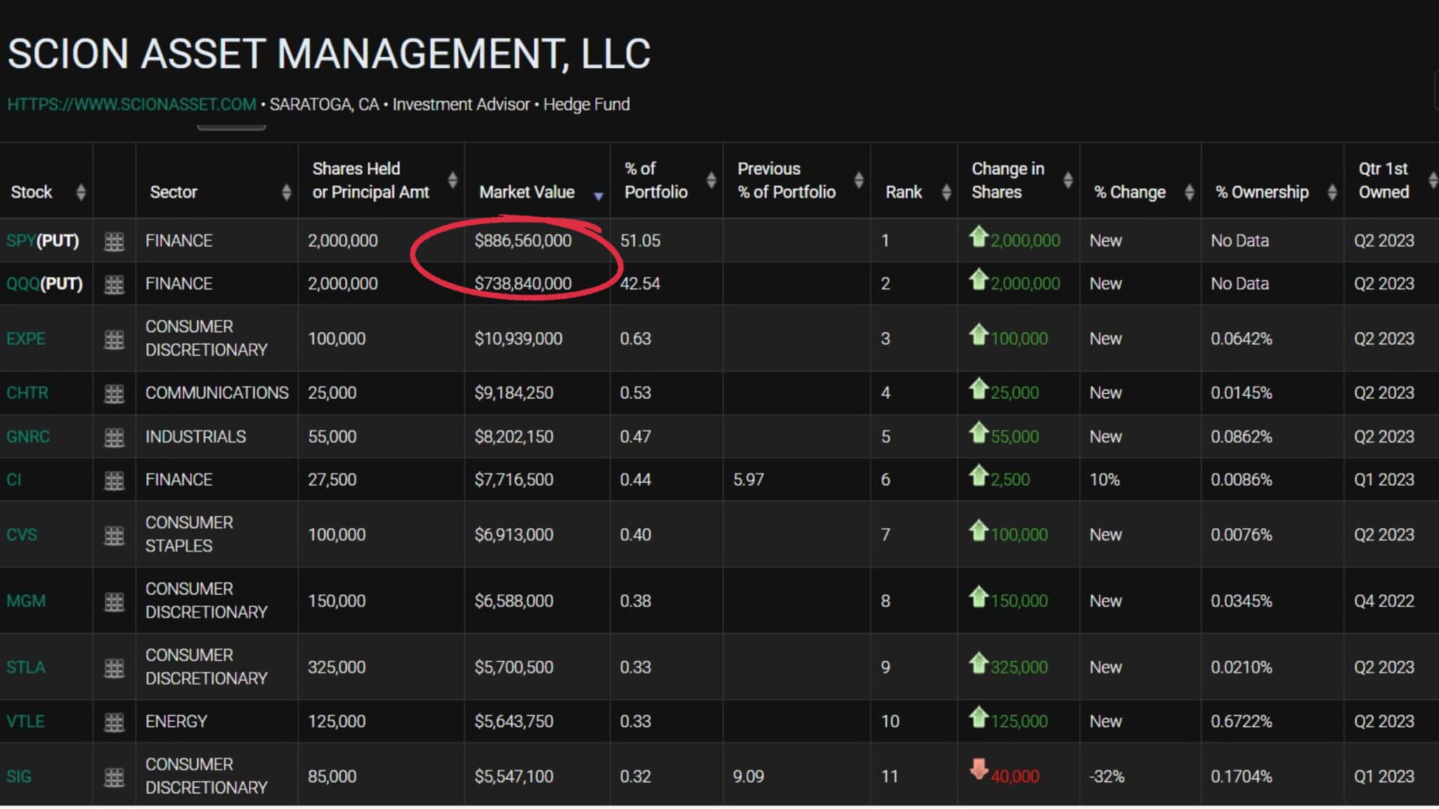Open the STLA ticker link
This screenshot has width=1439, height=809.
[26, 667]
